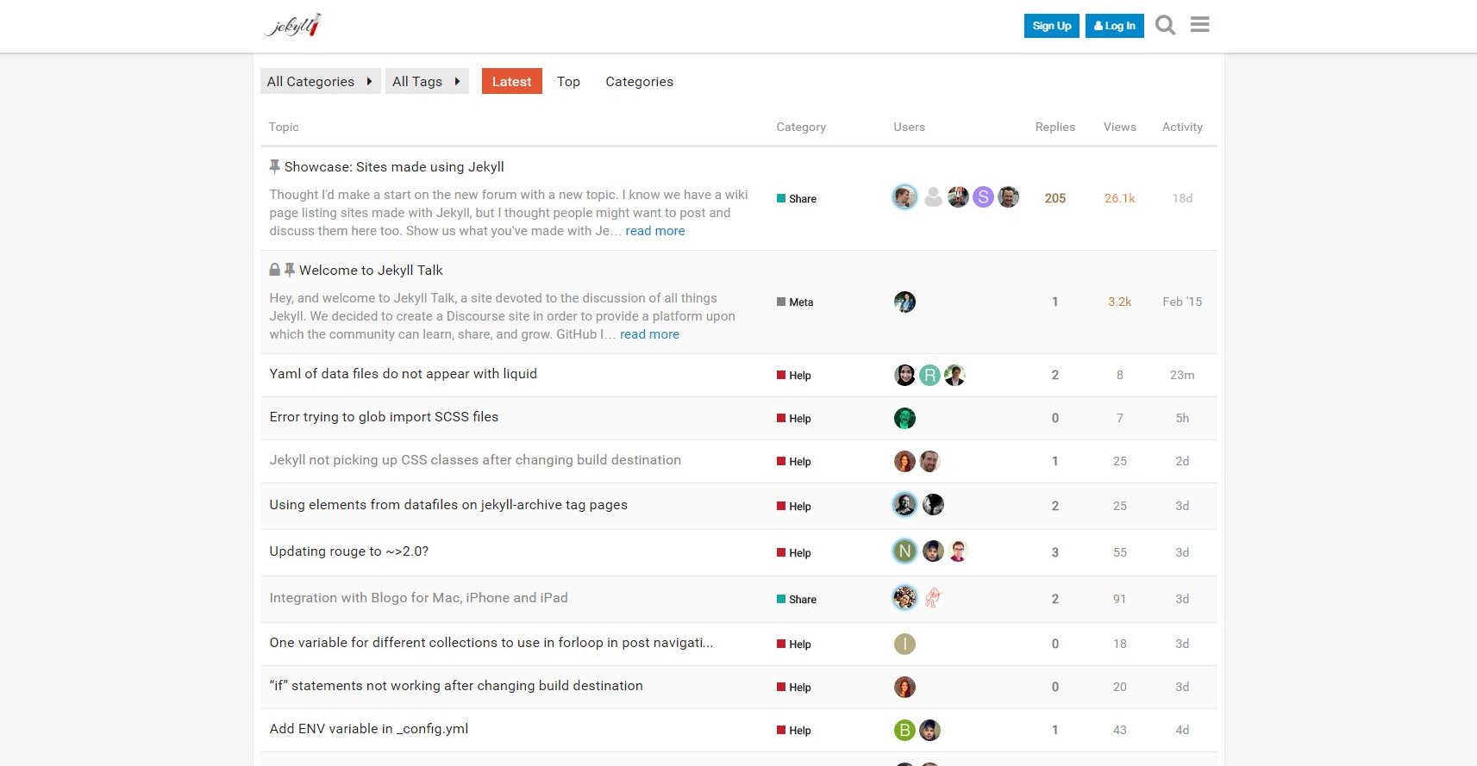Click read more on Welcome topic
1477x766 pixels.
649,334
